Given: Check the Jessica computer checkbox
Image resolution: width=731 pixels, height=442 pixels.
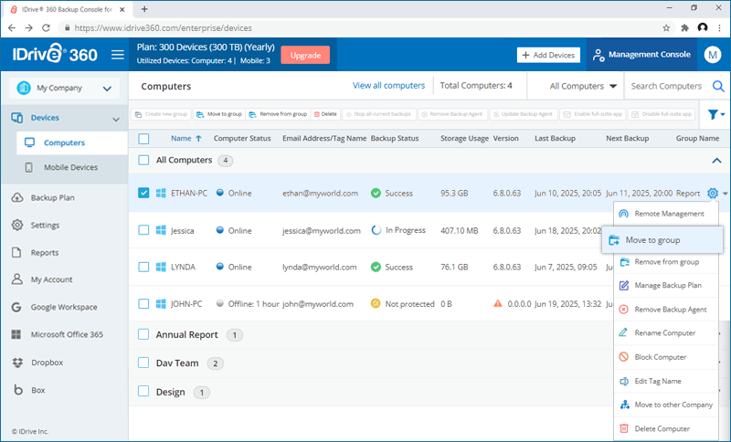Looking at the screenshot, I should click(x=143, y=230).
